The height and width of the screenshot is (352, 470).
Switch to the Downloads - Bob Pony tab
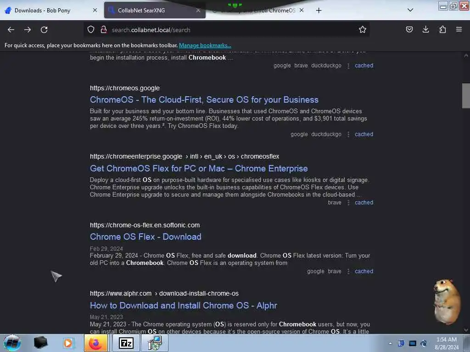[51, 11]
